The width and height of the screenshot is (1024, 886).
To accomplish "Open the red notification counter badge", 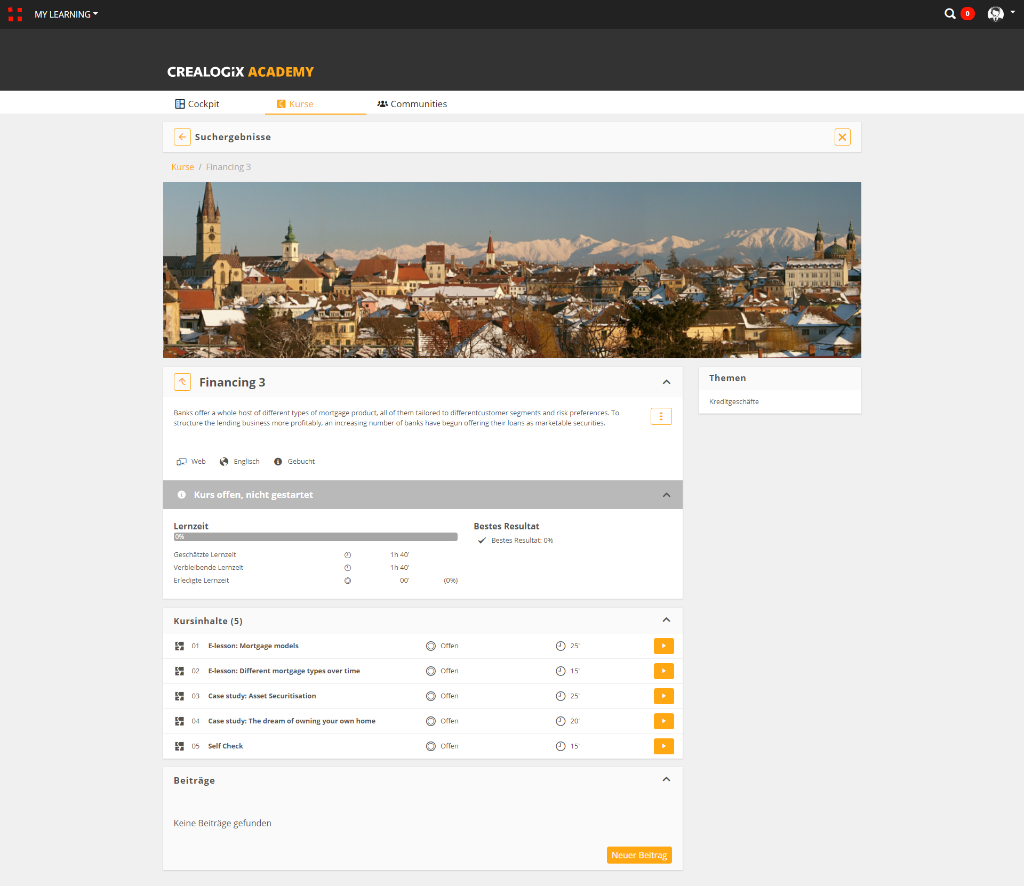I will click(x=967, y=14).
